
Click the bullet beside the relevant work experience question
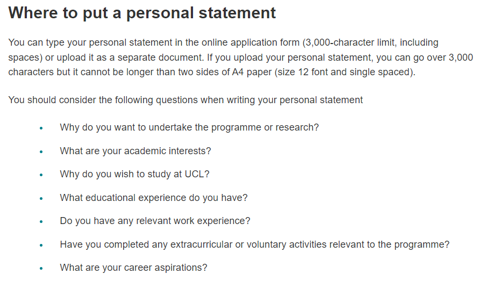[x=41, y=221]
